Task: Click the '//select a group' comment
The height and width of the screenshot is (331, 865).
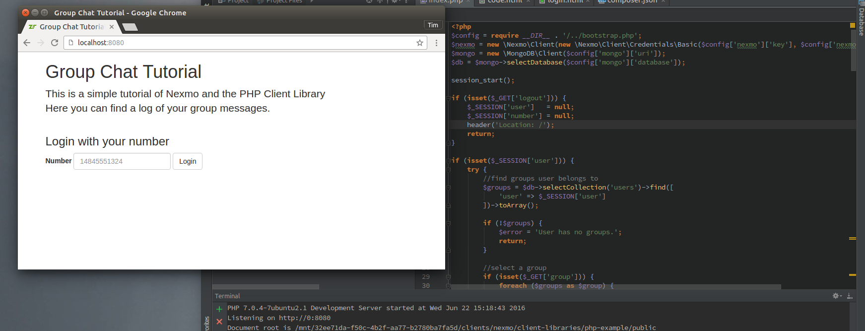Action: [x=515, y=268]
